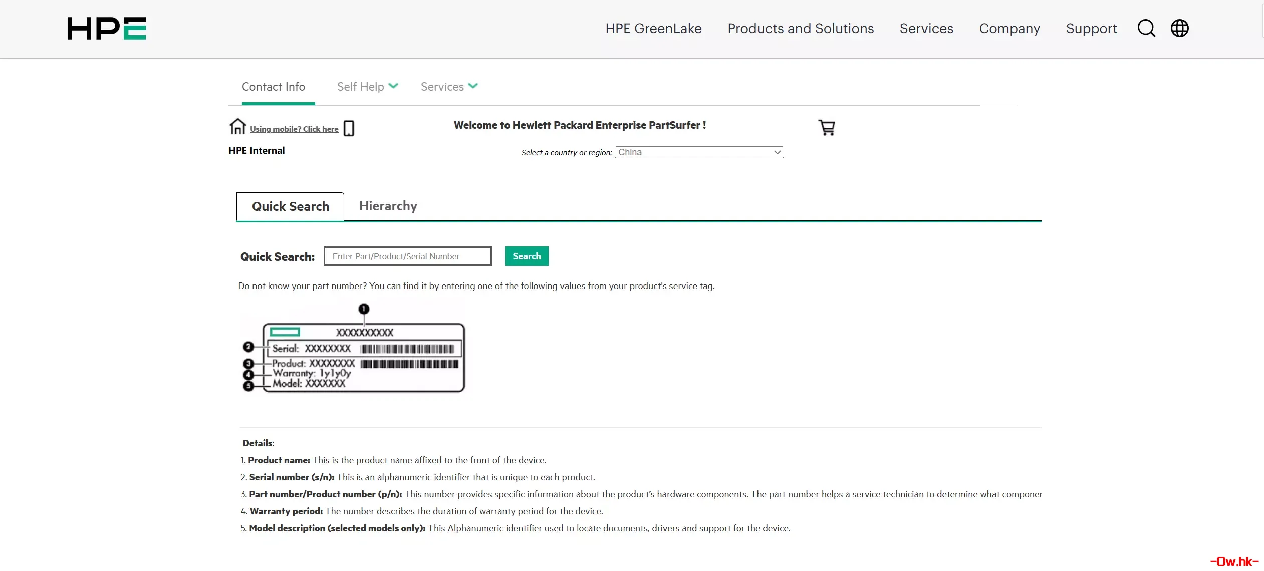
Task: Switch to the Hierarchy tab
Action: [x=388, y=206]
